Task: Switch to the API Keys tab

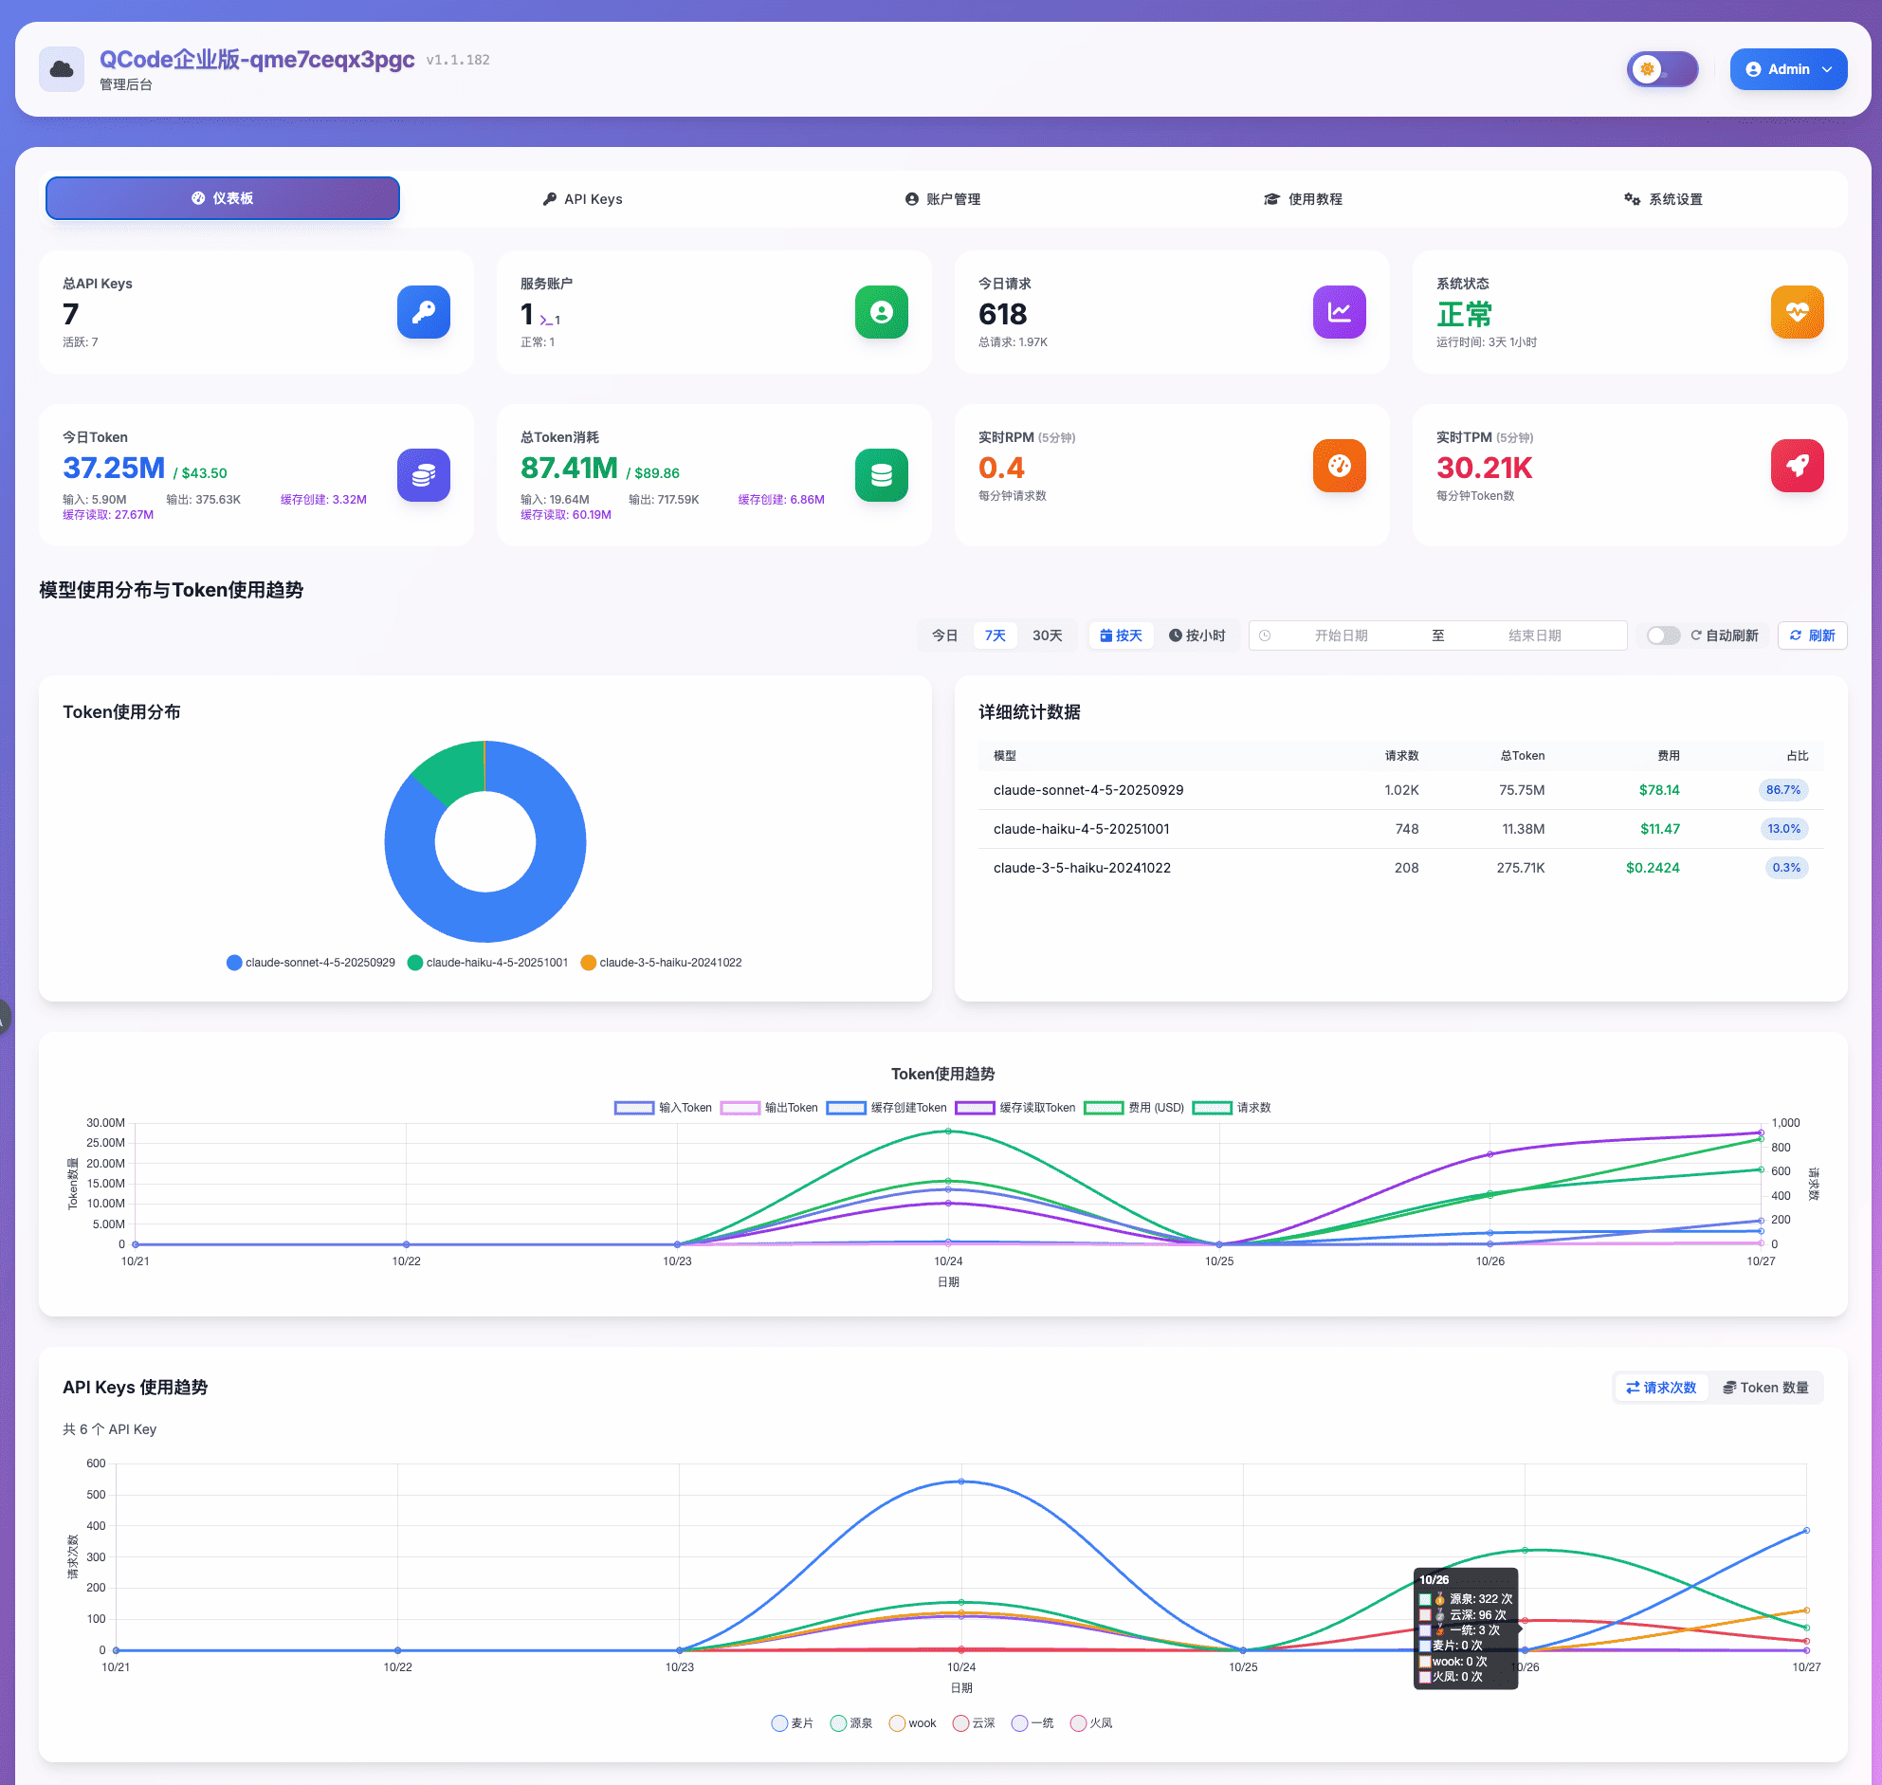Action: [582, 199]
